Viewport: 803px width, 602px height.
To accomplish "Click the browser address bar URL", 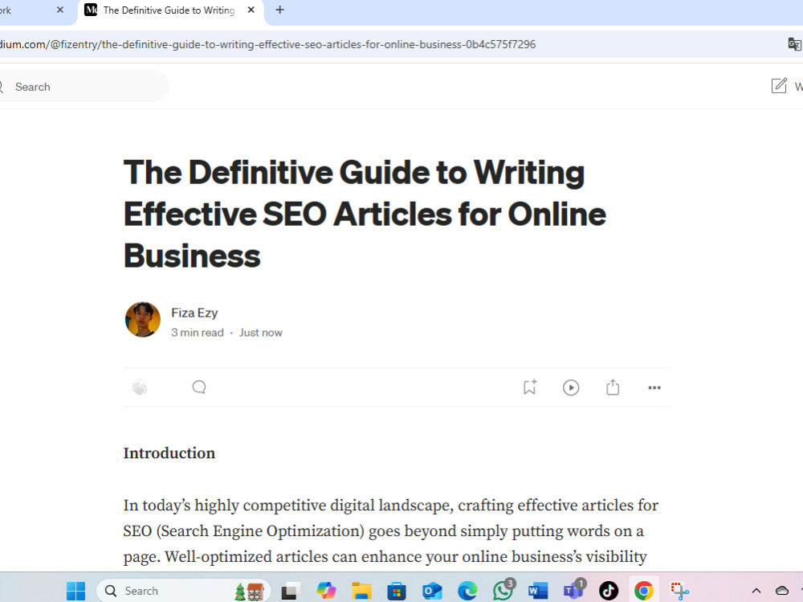I will coord(268,45).
